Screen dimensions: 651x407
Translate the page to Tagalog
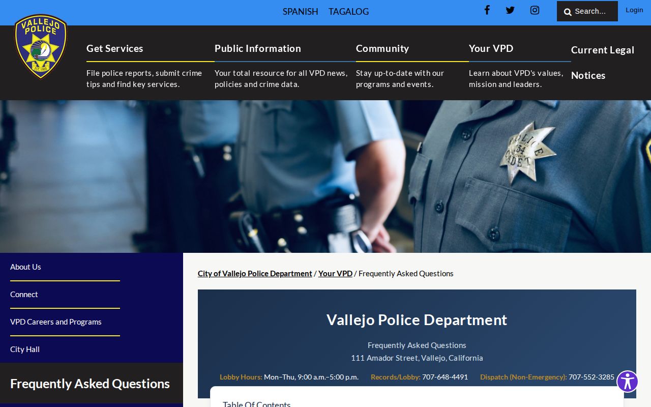tap(349, 11)
